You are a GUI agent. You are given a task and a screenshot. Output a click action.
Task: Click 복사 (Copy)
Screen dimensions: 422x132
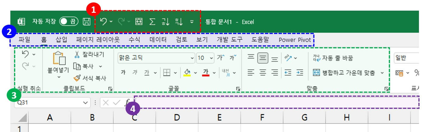84,66
